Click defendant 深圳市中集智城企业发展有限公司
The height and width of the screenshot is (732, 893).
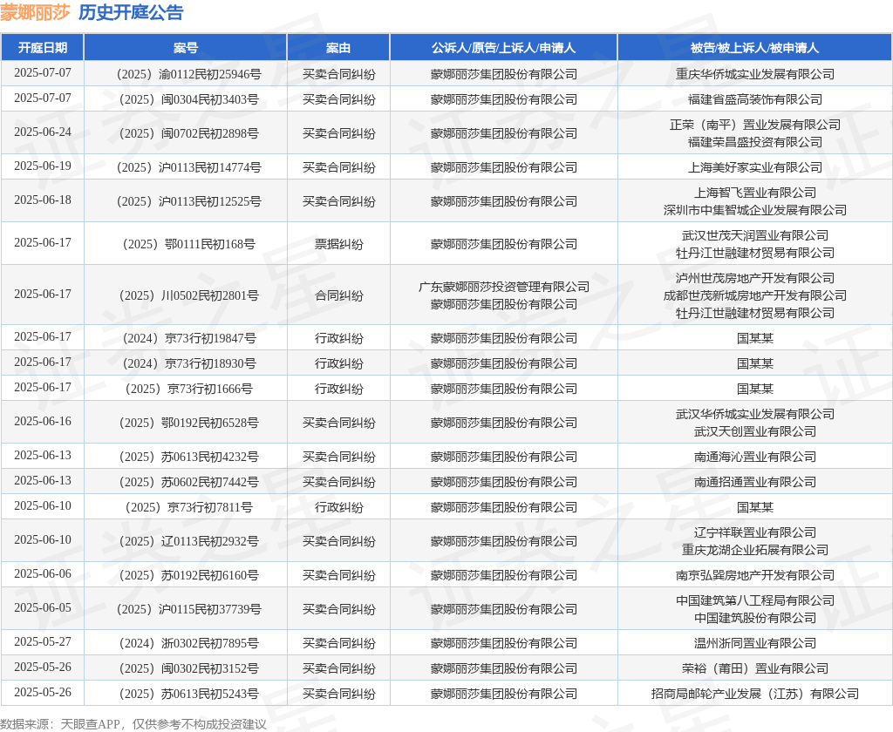coord(754,210)
